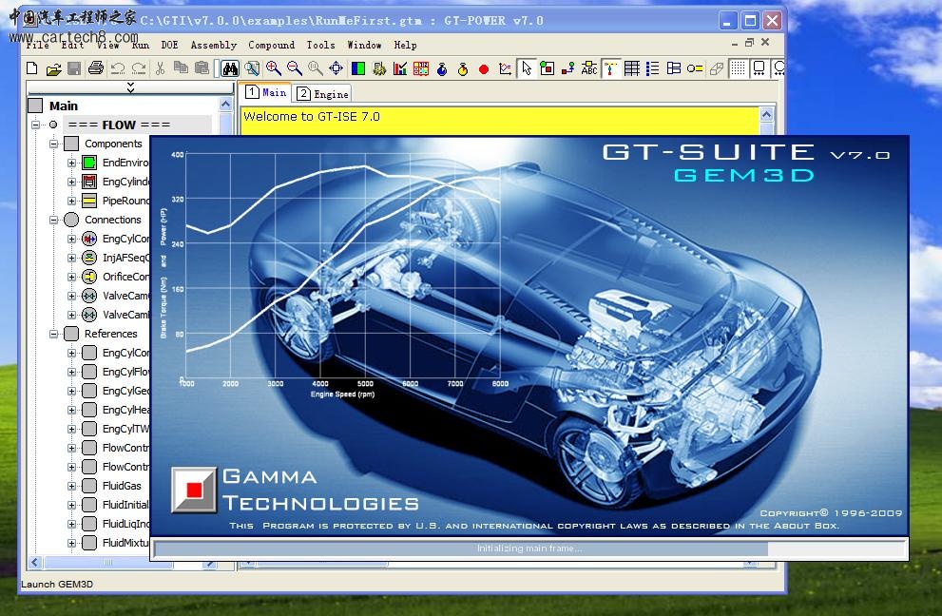Click the table grid view icon
Viewport: 942px width, 616px height.
[632, 68]
